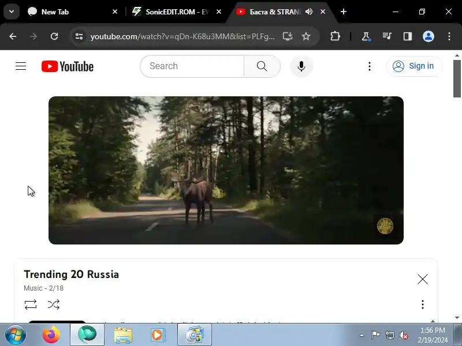Open the muted volume tray icon
Screen dimensions: 462x346
[404, 335]
